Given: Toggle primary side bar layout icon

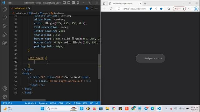Looking at the screenshot, I should pos(64,3).
